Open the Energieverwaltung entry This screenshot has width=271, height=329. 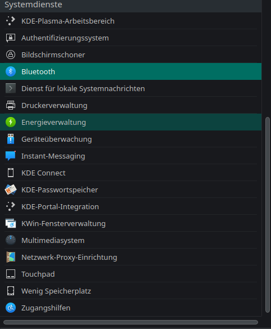(x=130, y=122)
